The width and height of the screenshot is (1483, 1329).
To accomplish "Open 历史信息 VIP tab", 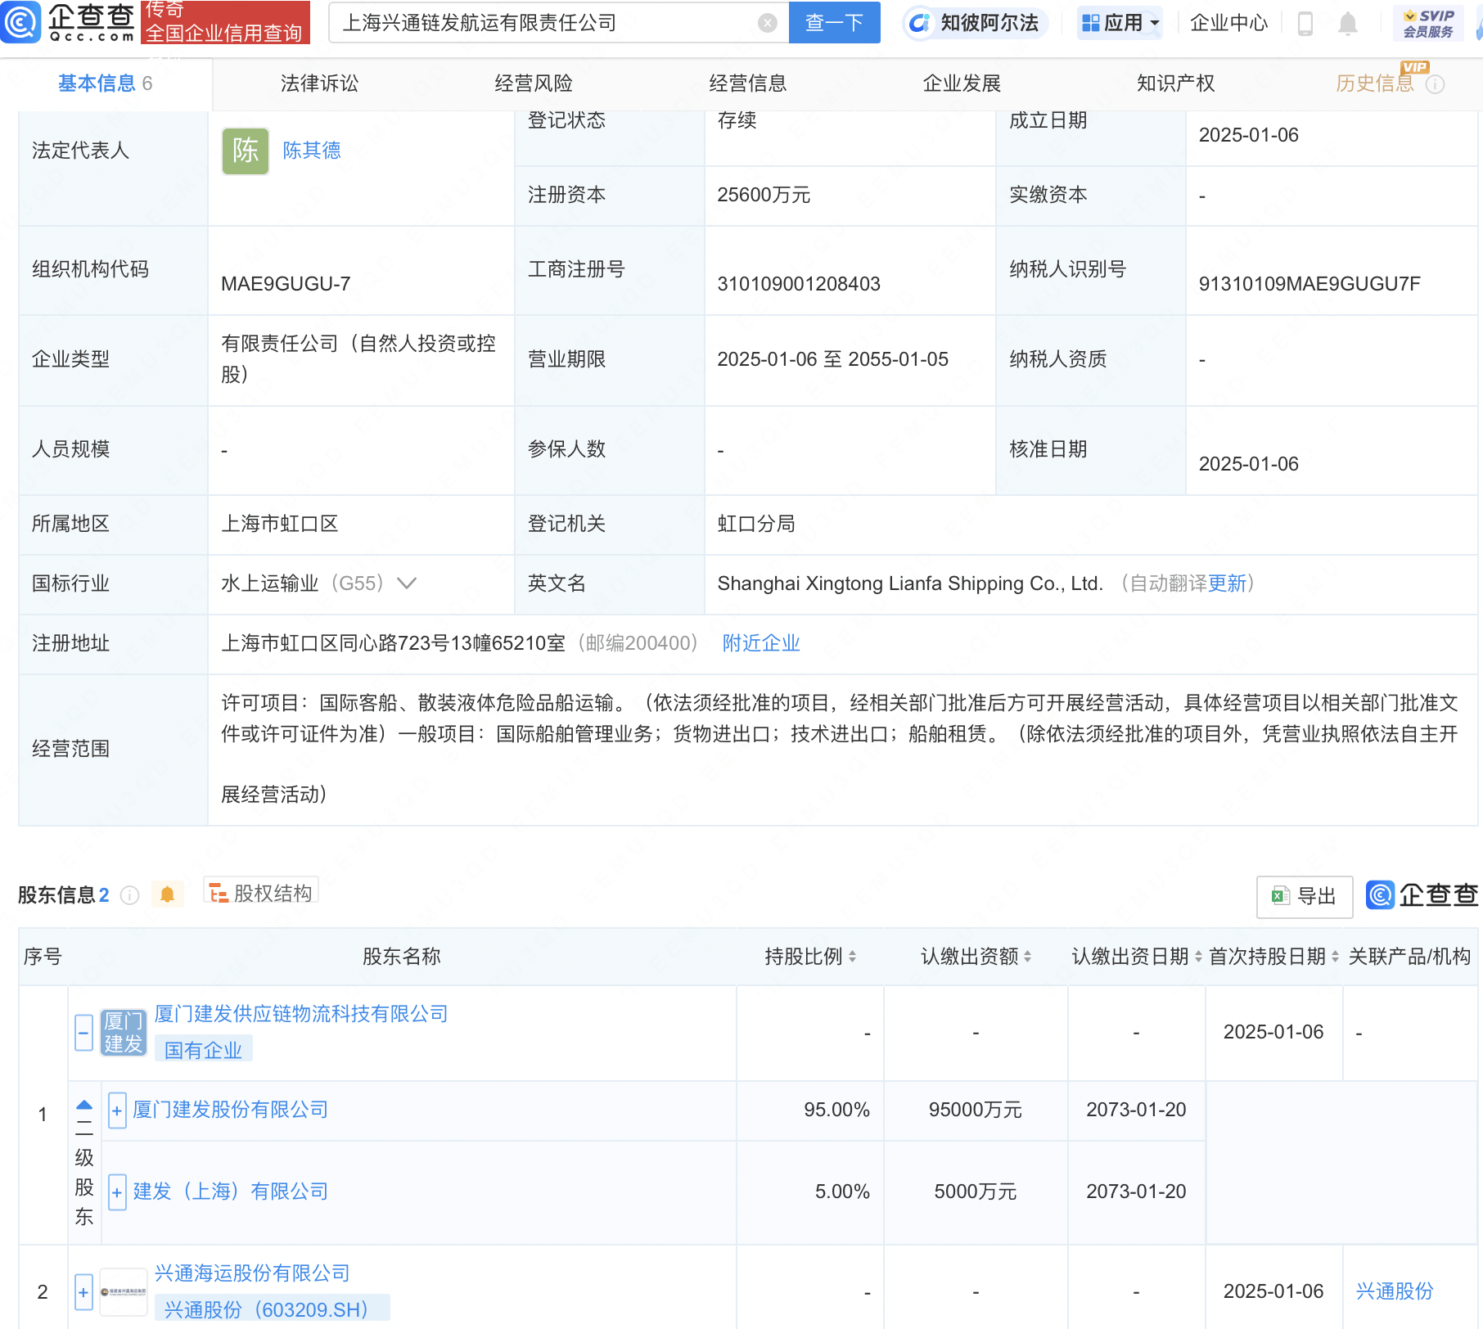I will coord(1375,83).
